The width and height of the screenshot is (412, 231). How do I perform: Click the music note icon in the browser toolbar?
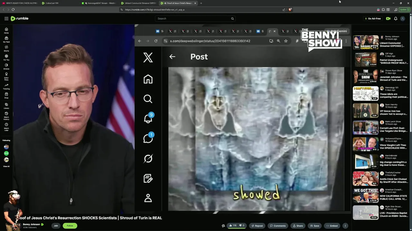pyautogui.click(x=396, y=10)
